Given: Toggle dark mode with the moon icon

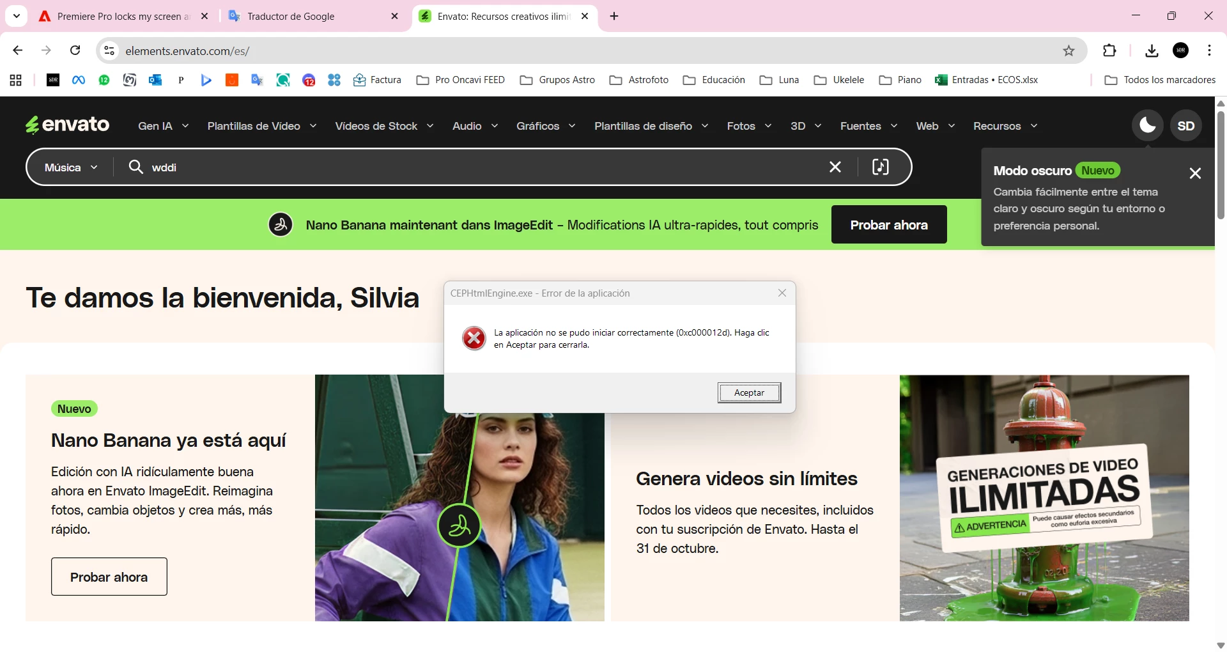Looking at the screenshot, I should (1147, 125).
